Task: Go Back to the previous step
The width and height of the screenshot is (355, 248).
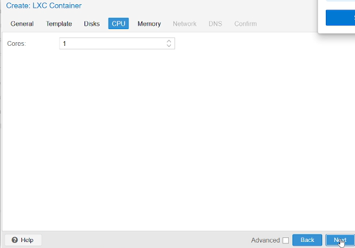Action: 307,240
